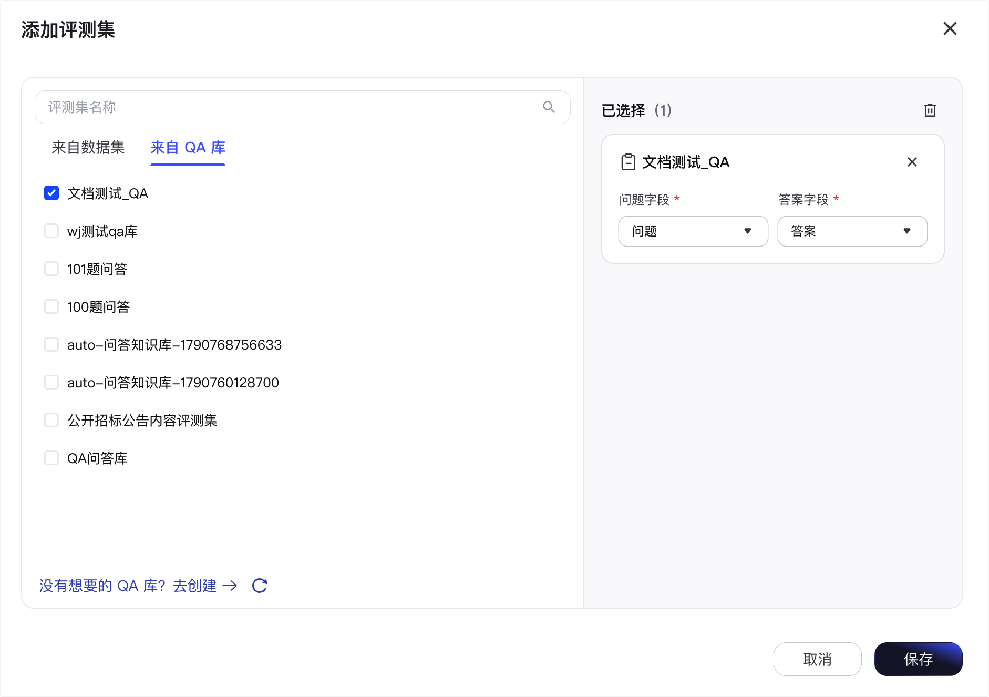
Task: Remove 文档测试_QA from selected list
Action: pos(912,162)
